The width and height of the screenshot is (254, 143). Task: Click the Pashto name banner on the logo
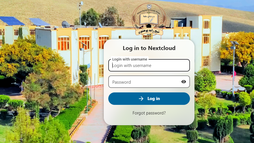[x=149, y=31]
